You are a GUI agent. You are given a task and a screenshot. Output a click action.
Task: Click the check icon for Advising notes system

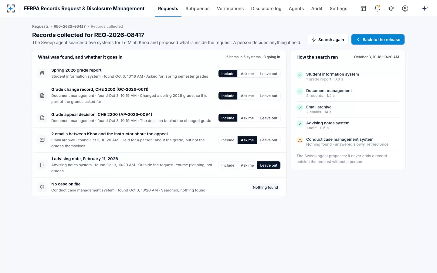point(300,124)
